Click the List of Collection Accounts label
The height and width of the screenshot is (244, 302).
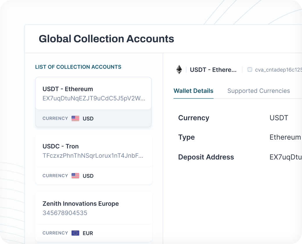(x=78, y=67)
